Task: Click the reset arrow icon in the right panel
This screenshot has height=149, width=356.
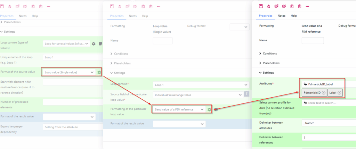Action: tap(269, 6)
